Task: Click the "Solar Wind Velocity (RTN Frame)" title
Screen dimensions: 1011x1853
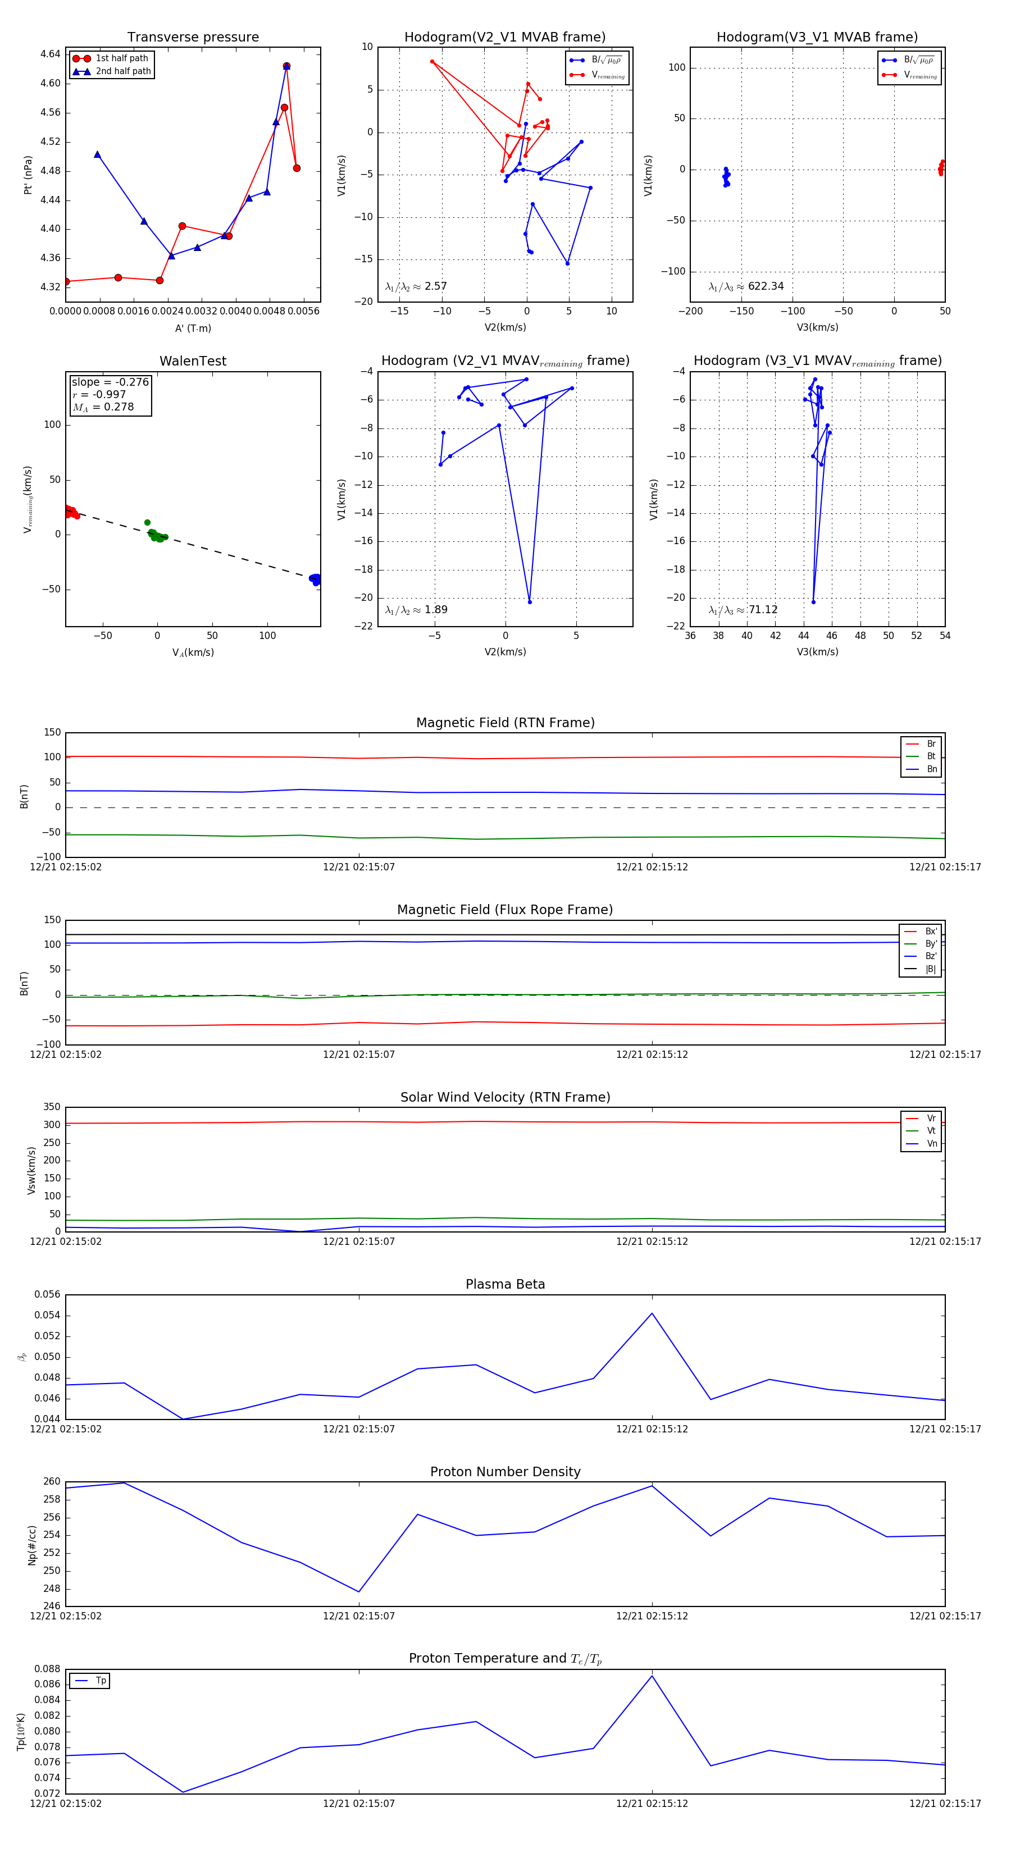Action: [x=505, y=1097]
